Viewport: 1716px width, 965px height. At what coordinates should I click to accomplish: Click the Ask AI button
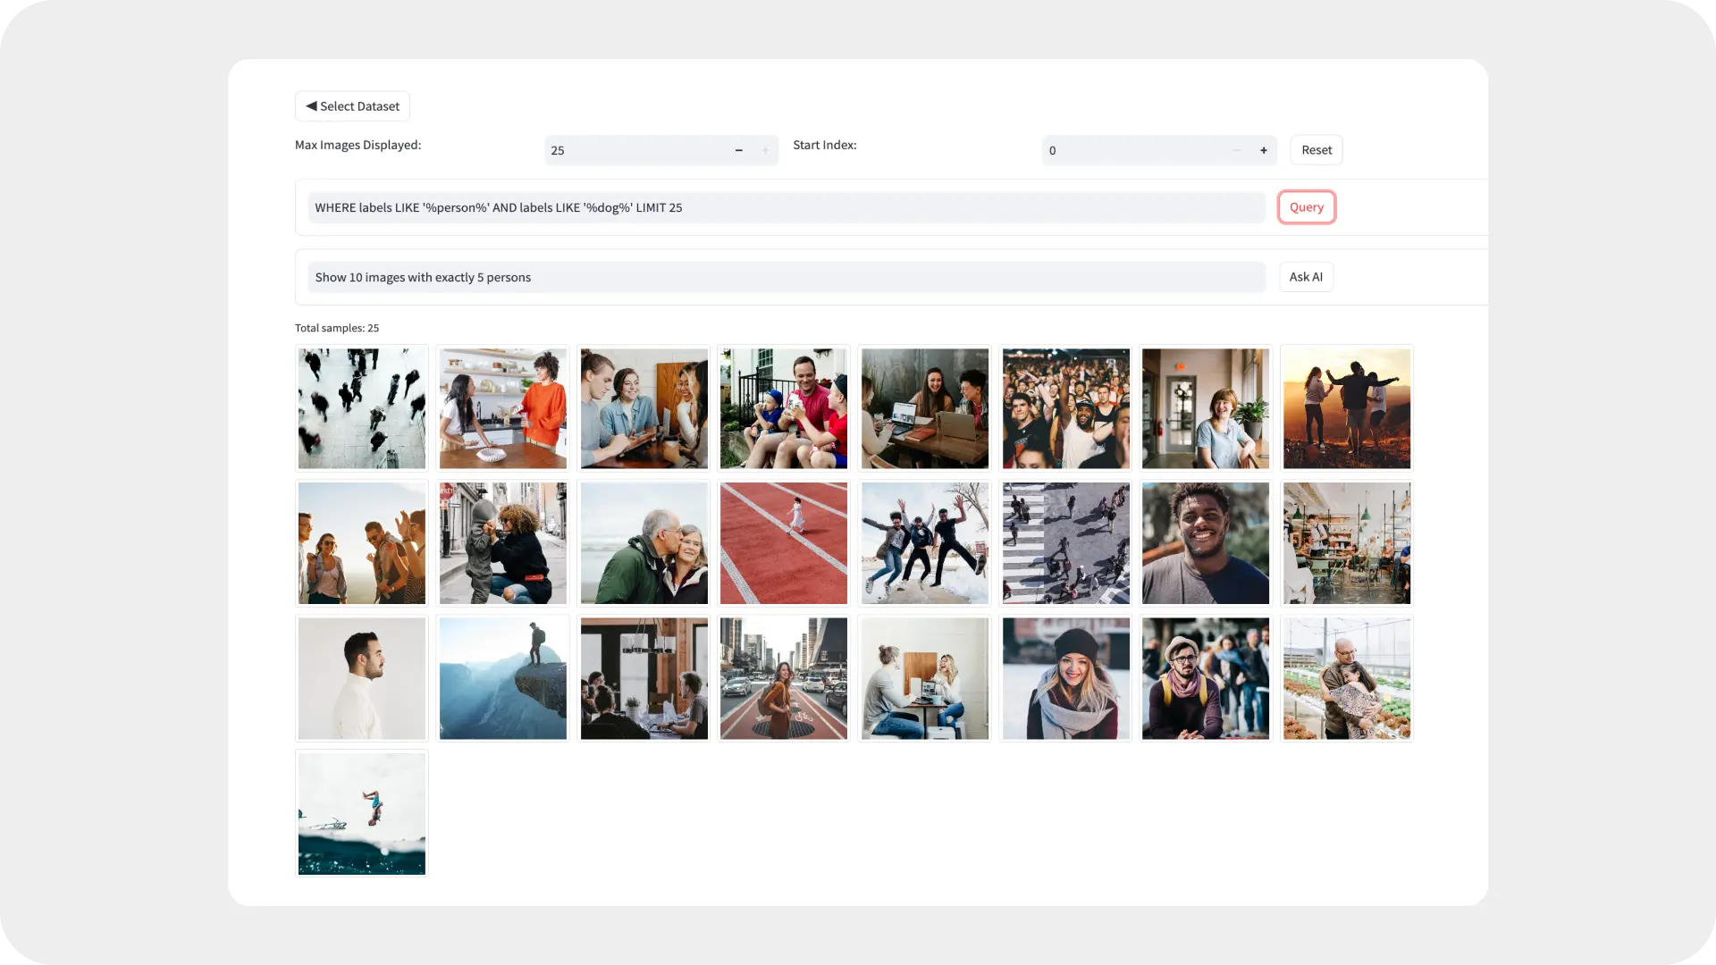[1306, 277]
